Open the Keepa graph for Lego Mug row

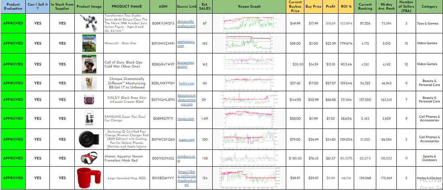point(249,178)
